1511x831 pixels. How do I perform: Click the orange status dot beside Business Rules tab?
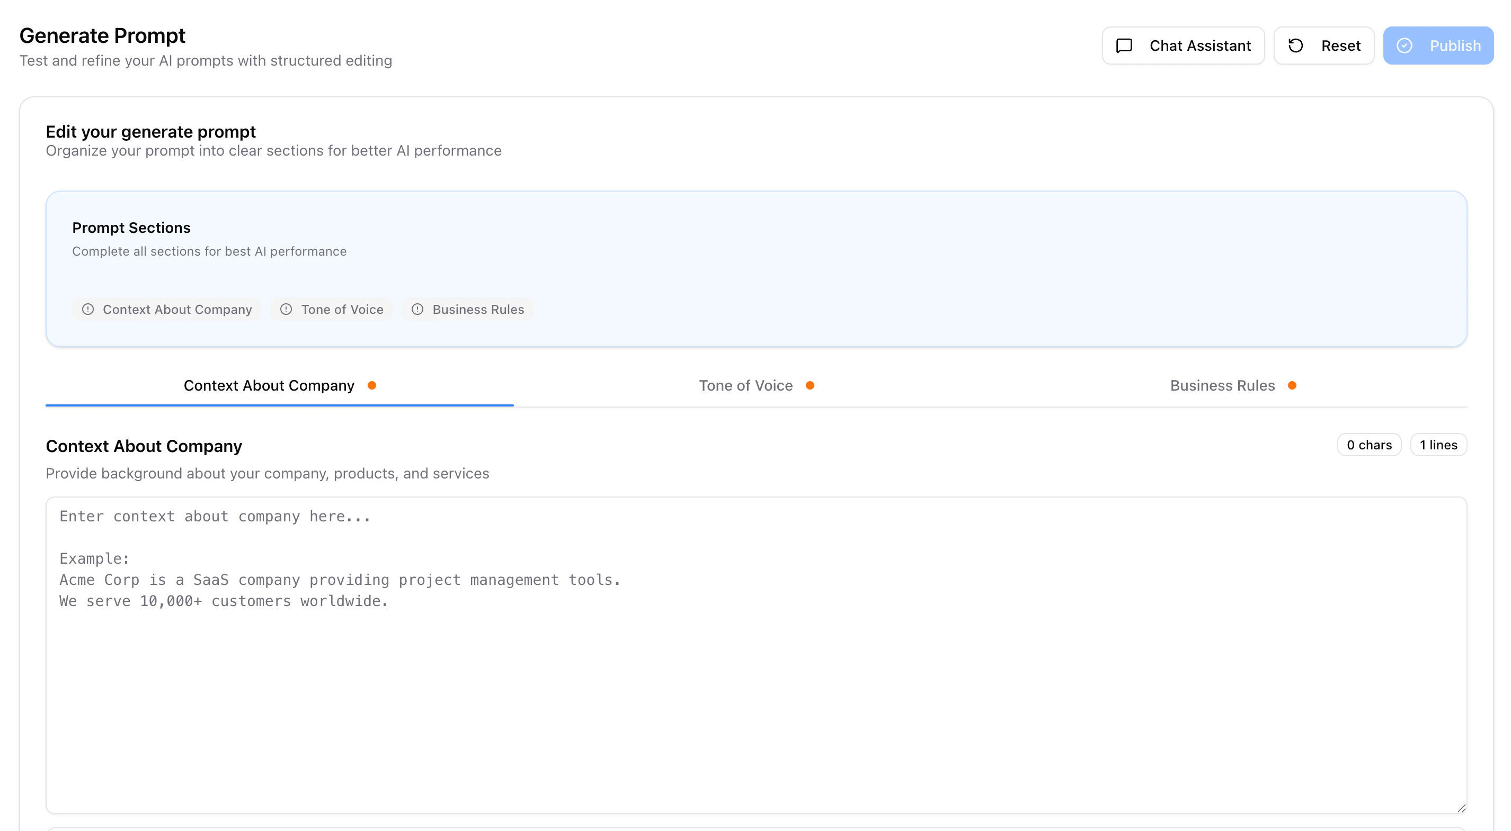pyautogui.click(x=1292, y=386)
